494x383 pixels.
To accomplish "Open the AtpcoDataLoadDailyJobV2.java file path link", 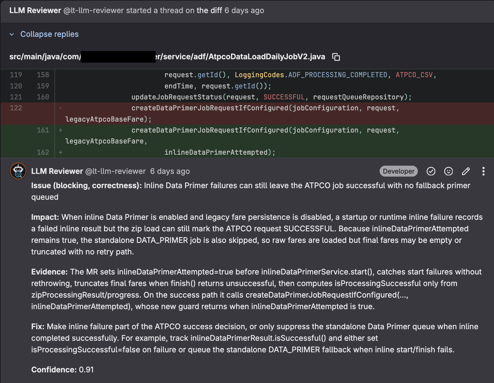I will [x=167, y=57].
